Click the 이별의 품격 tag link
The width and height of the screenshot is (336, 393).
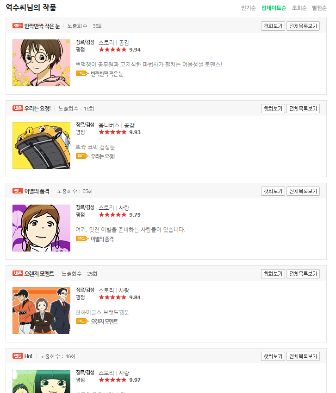coord(102,239)
